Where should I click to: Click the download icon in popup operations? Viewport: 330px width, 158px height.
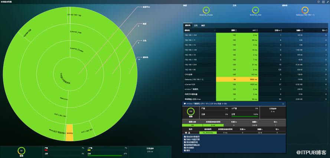[189, 132]
